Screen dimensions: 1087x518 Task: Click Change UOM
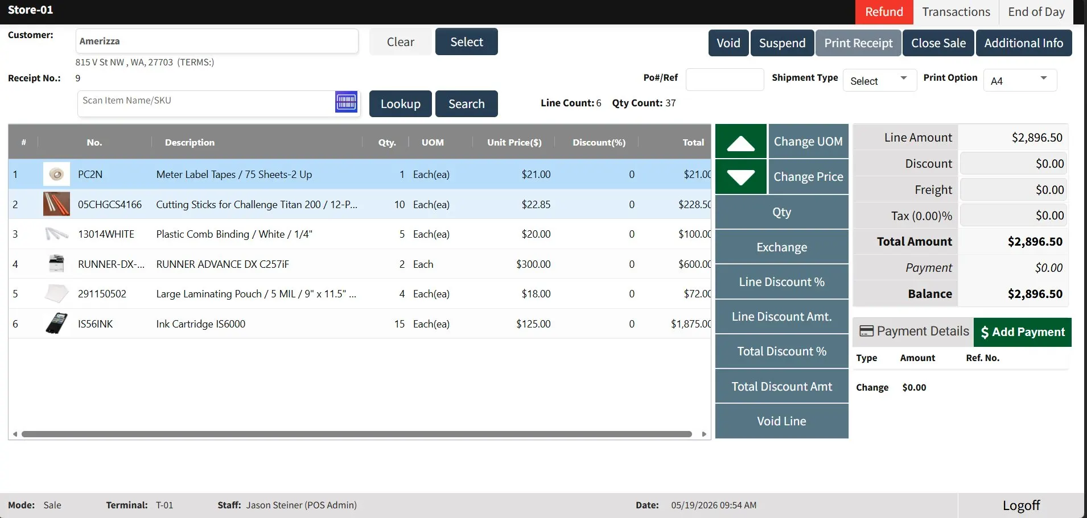[x=808, y=142]
